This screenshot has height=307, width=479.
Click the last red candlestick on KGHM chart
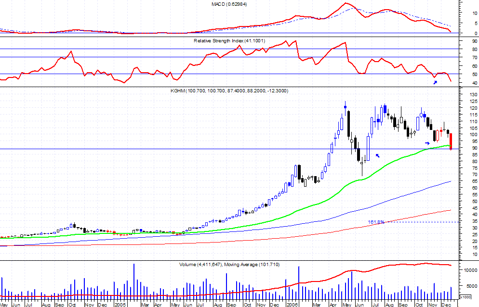click(x=451, y=141)
